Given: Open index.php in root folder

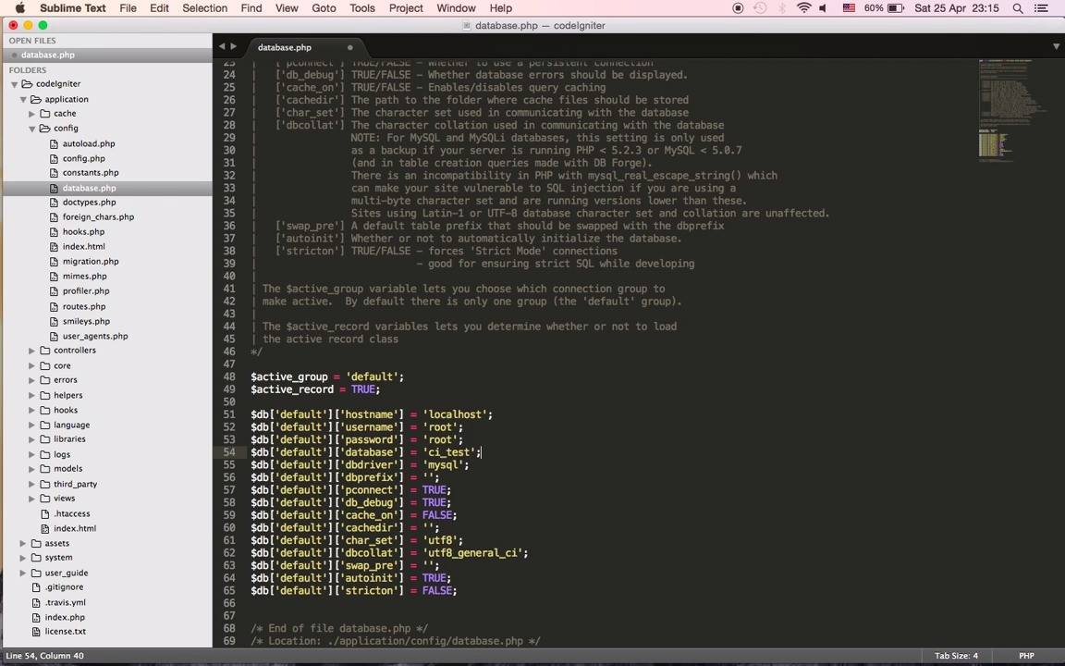Looking at the screenshot, I should (x=65, y=618).
